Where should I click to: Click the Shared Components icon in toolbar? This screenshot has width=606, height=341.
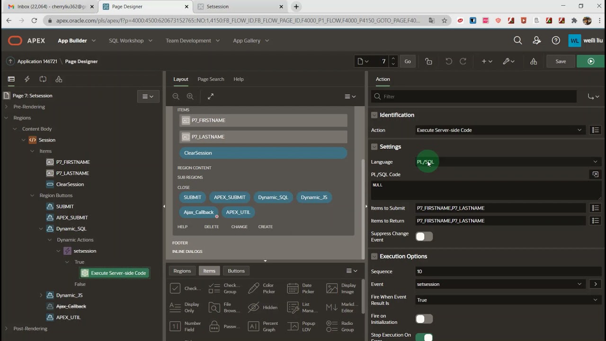tap(534, 61)
